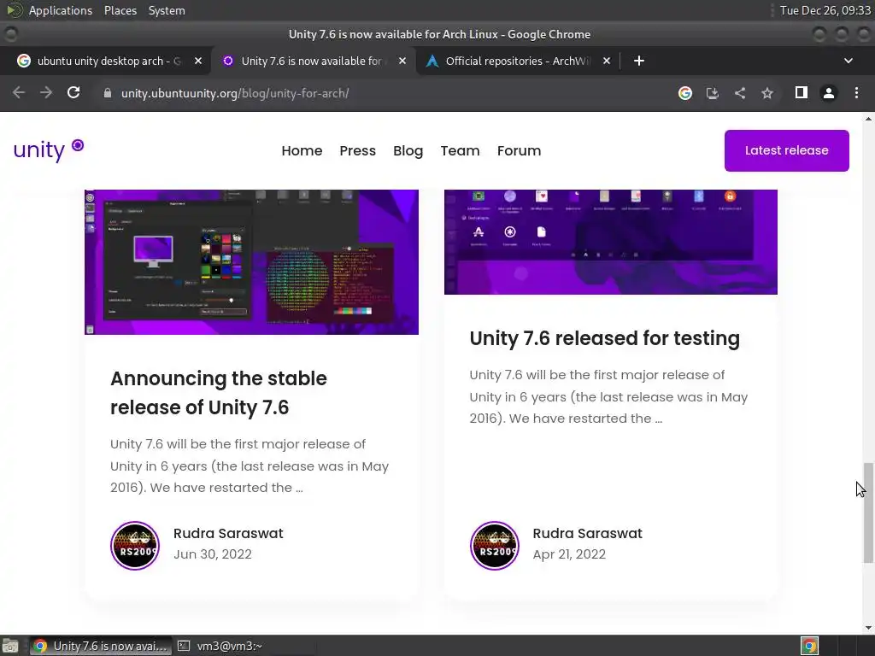The width and height of the screenshot is (875, 656).
Task: Switch to the vm3@vm3:~ terminal in taskbar
Action: pos(220,646)
